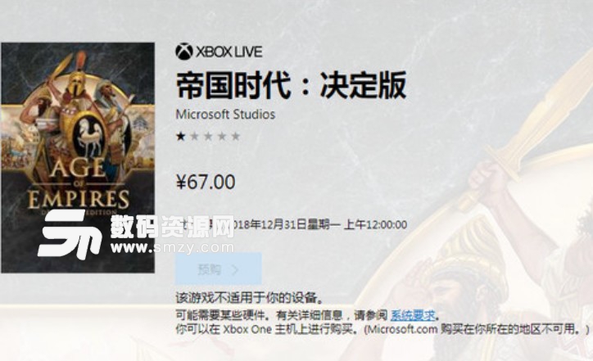Select the first filled rating star
The image size is (593, 361).
point(181,136)
